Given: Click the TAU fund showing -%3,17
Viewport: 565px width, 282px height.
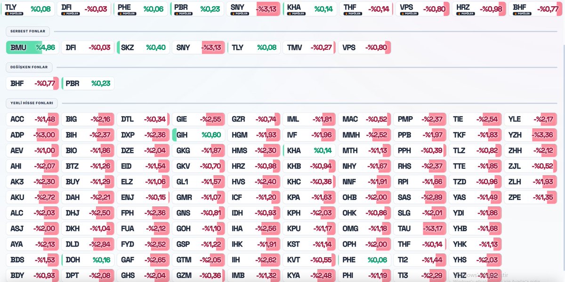Looking at the screenshot, I should 420,228.
